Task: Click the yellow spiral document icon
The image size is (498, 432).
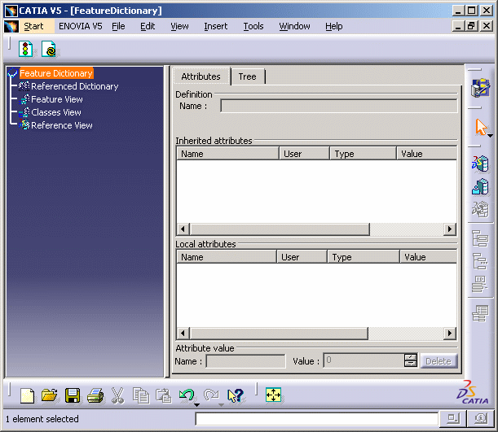Action: (x=49, y=49)
